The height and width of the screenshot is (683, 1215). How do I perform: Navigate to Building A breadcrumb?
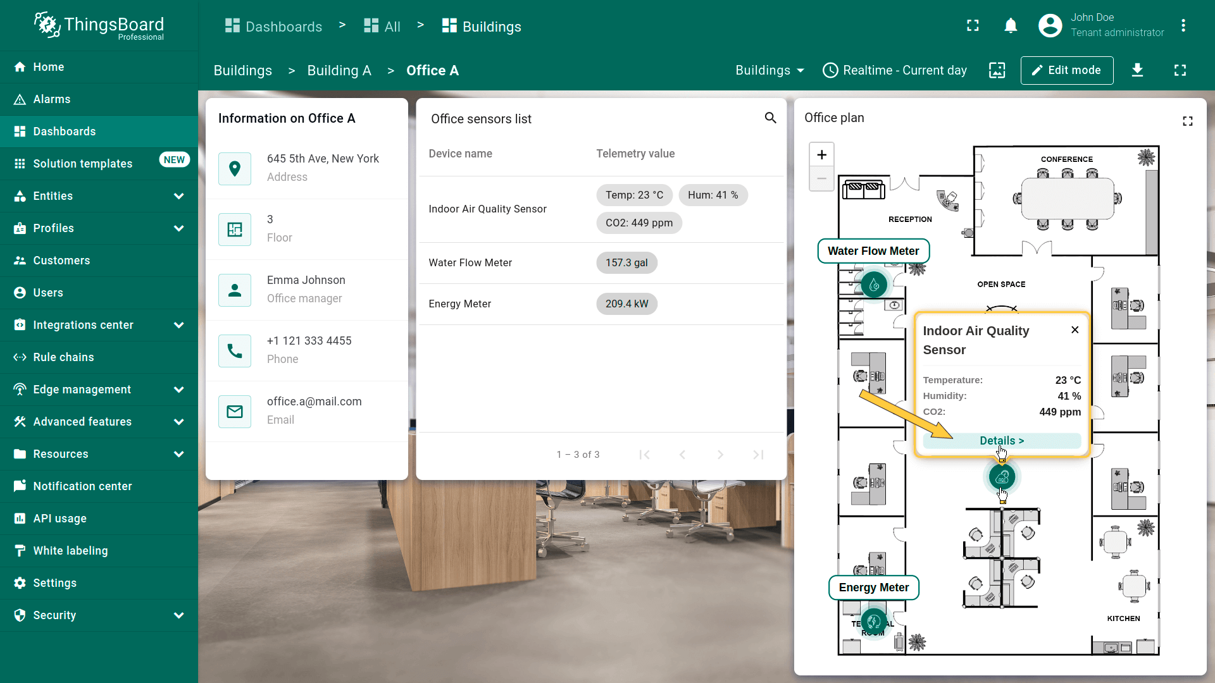coord(339,71)
